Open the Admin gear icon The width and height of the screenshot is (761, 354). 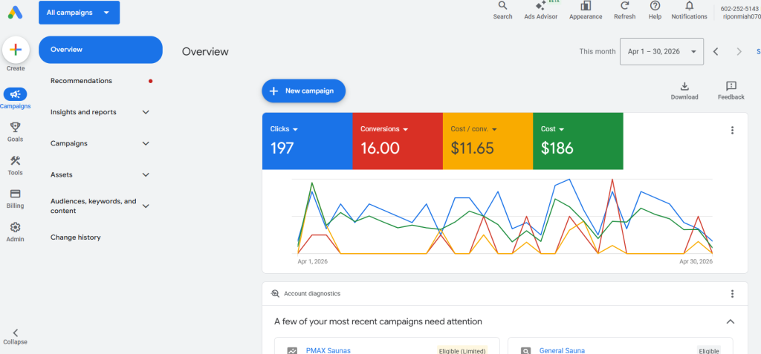pyautogui.click(x=16, y=227)
